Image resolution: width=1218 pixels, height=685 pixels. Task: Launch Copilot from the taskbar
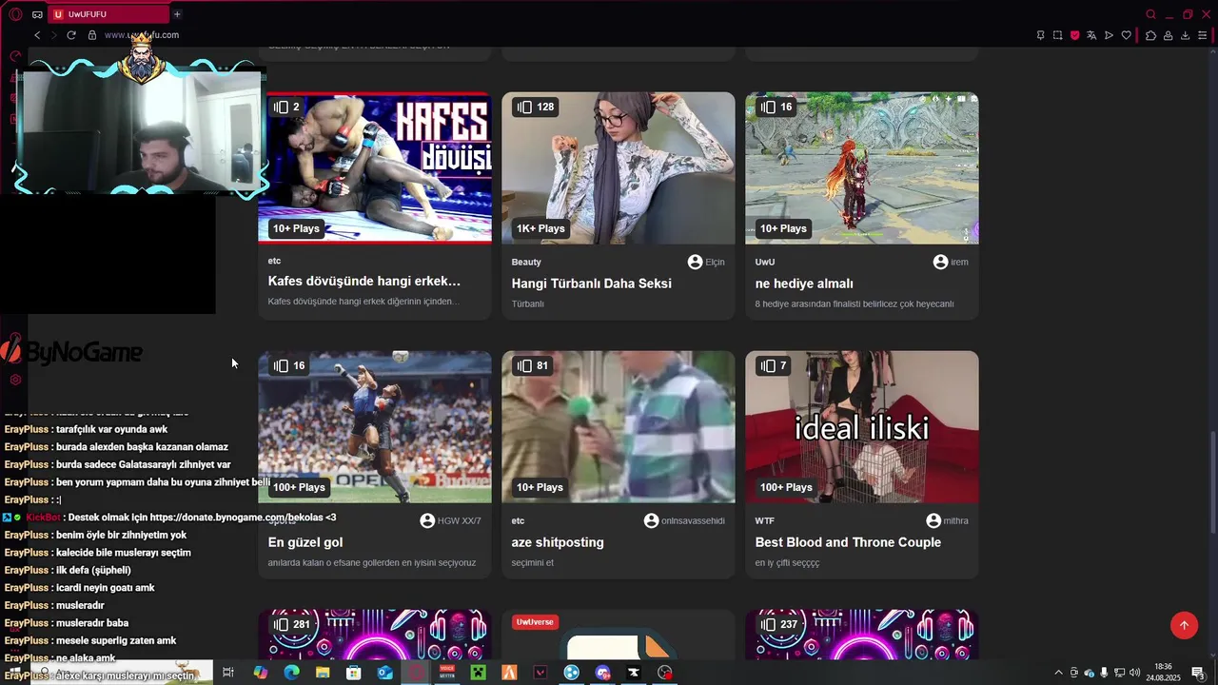click(x=260, y=673)
